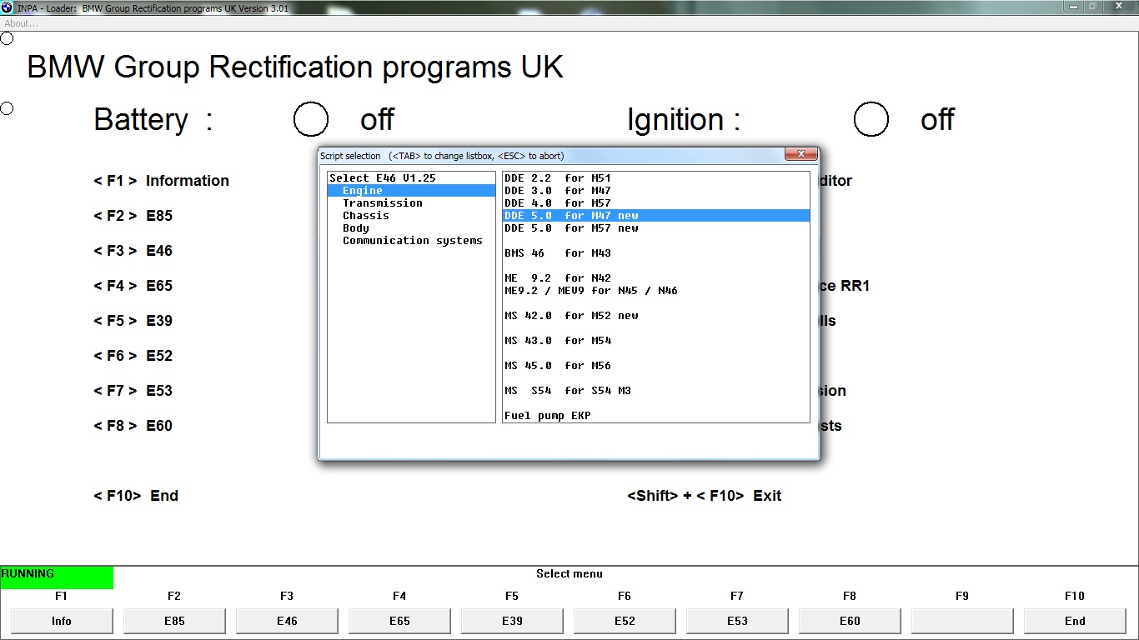The height and width of the screenshot is (640, 1139).
Task: Click the E60 button under F8
Action: pyautogui.click(x=850, y=621)
